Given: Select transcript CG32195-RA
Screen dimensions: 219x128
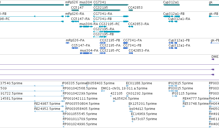Looking at the screenshot, I should tap(104, 29).
